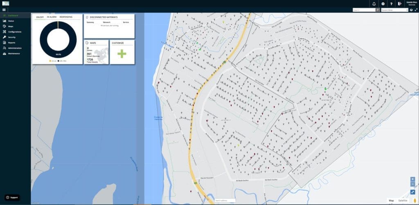Zoom out on the map
This screenshot has height=205, width=419.
(x=412, y=184)
